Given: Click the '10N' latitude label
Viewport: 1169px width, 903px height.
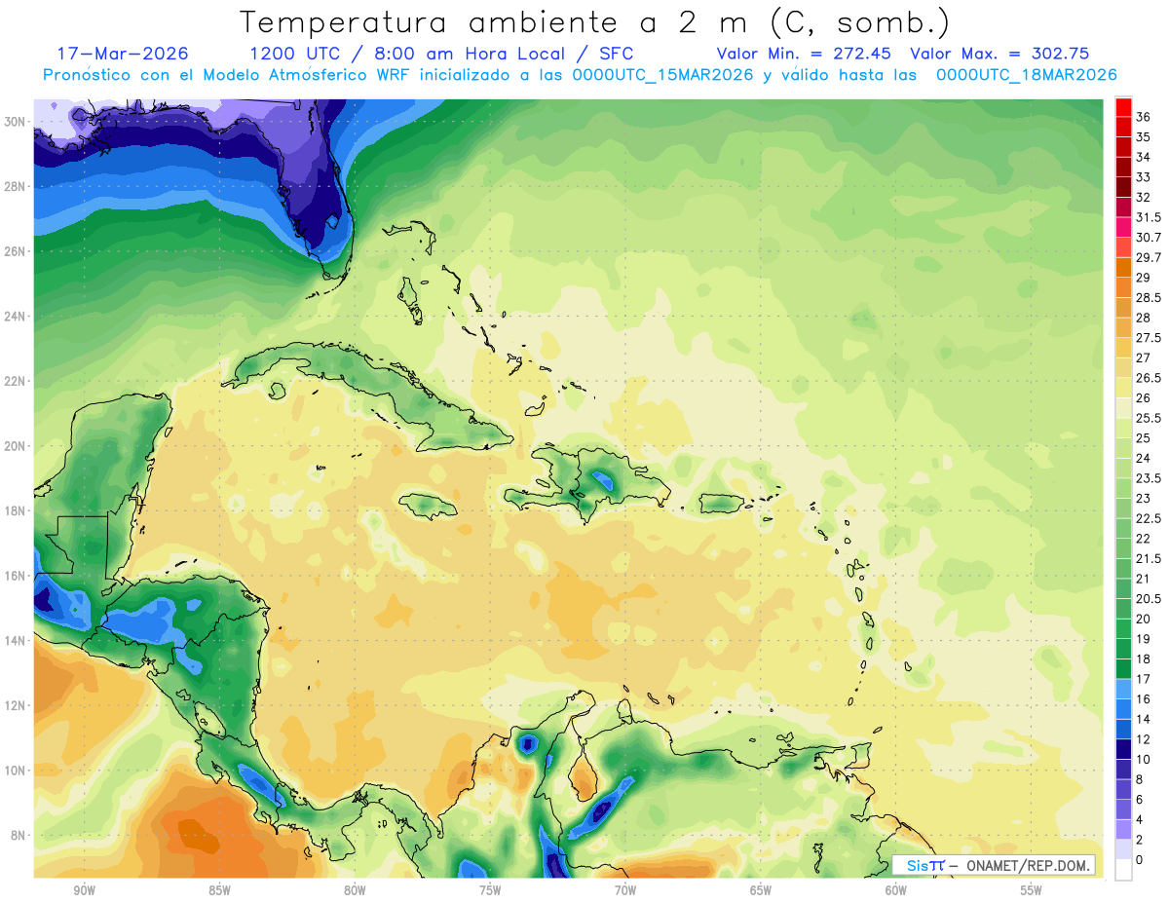Looking at the screenshot, I should (x=16, y=771).
